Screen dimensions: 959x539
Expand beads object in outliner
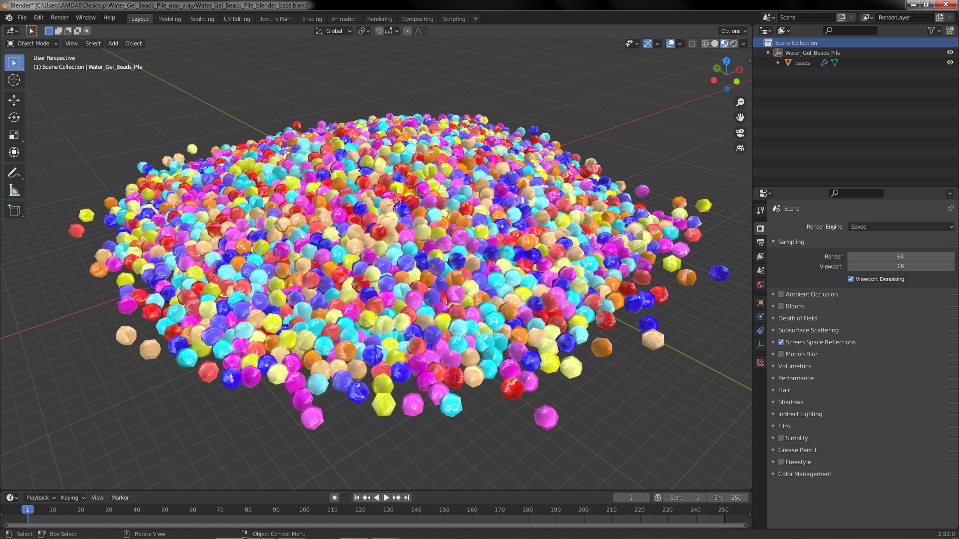coord(778,63)
